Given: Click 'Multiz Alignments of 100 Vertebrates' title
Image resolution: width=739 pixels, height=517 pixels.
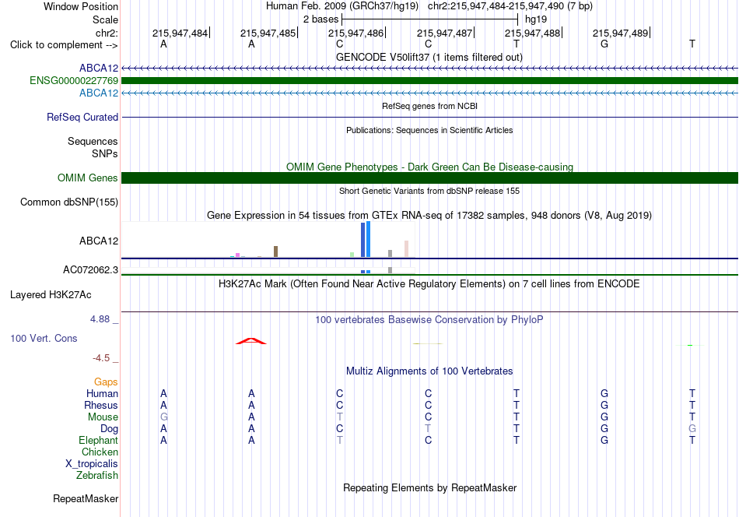Looking at the screenshot, I should (x=429, y=371).
